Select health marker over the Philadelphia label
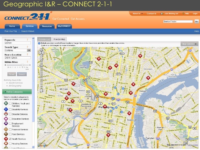Viewport: 200px width, 150px height. (x=105, y=106)
